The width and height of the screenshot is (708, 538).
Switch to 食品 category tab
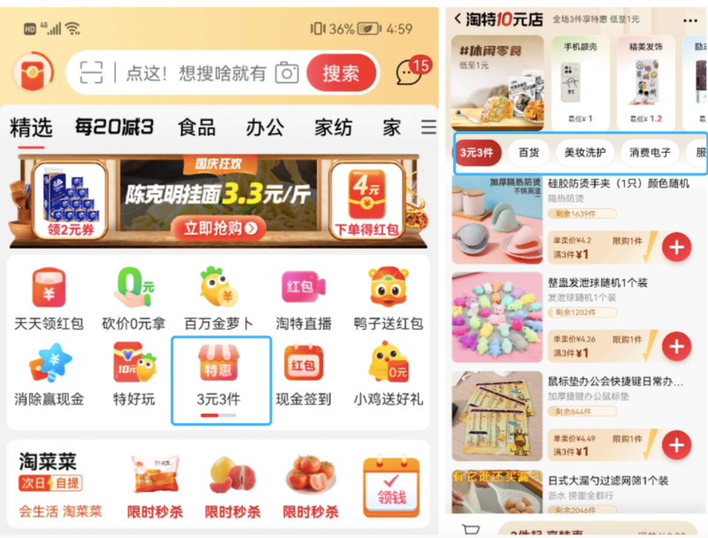196,127
